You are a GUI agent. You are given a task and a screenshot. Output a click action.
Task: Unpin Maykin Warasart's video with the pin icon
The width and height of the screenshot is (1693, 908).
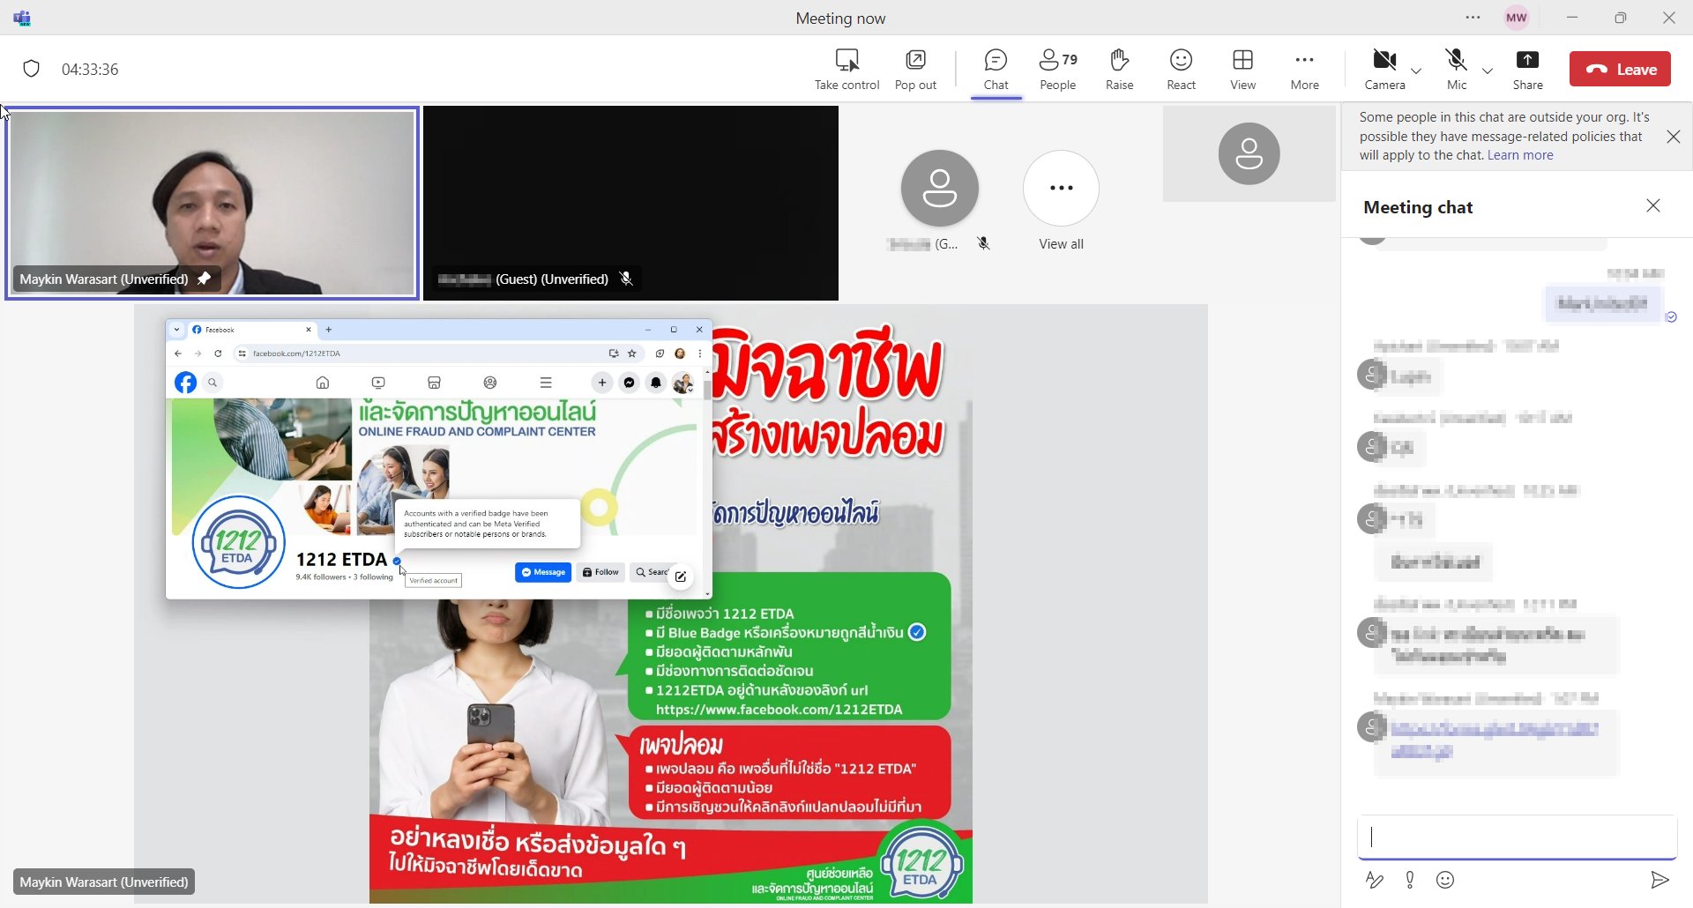click(204, 279)
